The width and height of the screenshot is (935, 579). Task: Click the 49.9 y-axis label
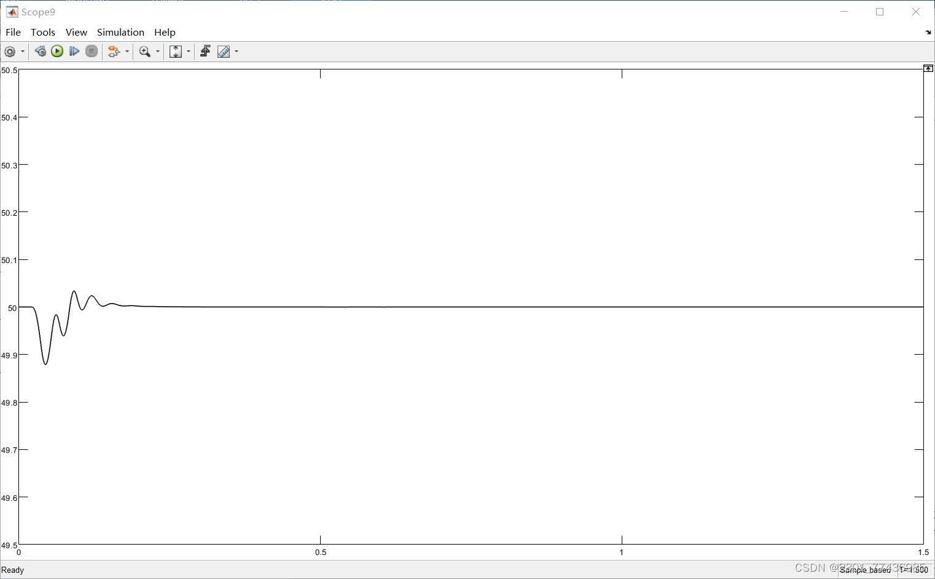pos(9,355)
